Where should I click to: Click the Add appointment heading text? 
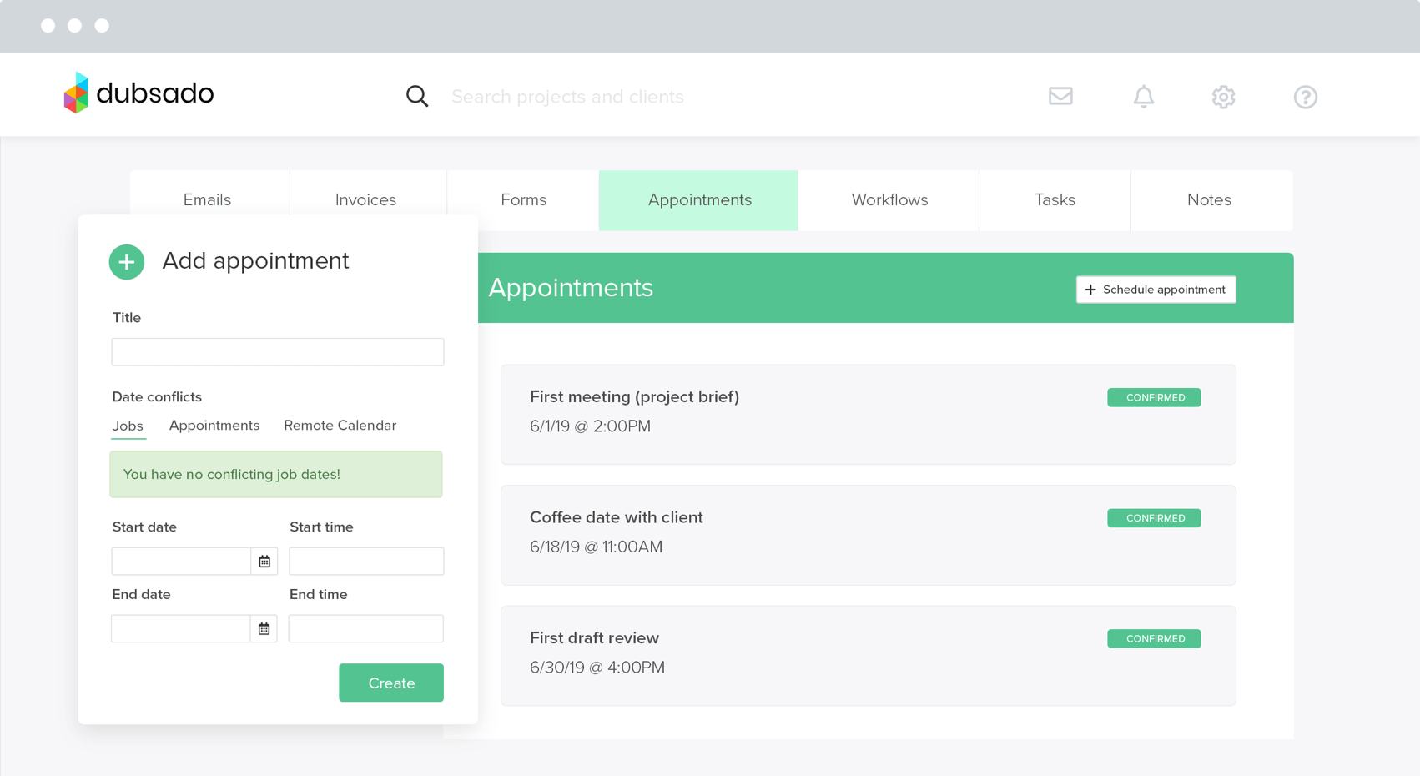[255, 261]
